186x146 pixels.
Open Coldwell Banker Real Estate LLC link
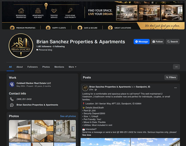click(34, 83)
